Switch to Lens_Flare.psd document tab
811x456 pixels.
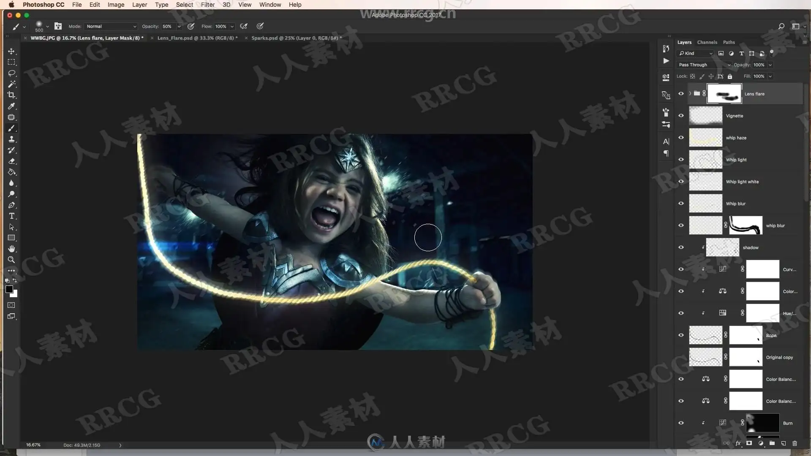pos(197,38)
